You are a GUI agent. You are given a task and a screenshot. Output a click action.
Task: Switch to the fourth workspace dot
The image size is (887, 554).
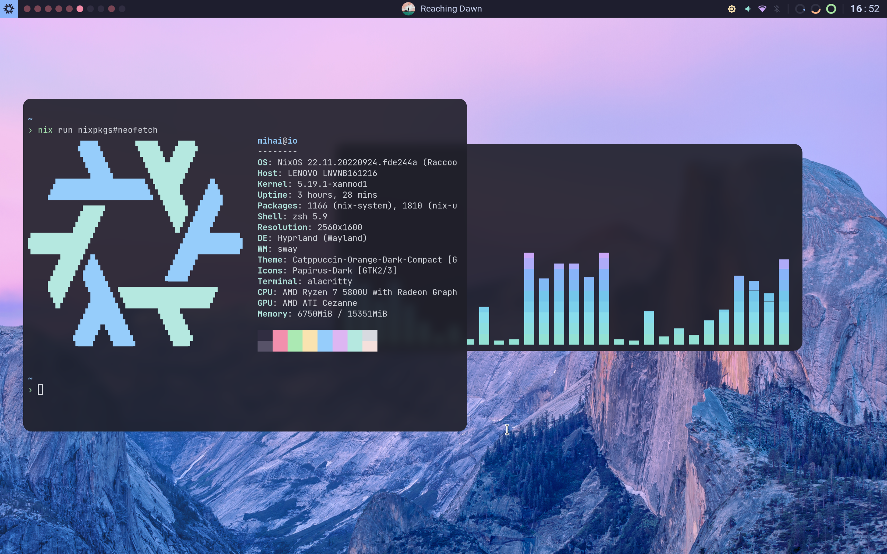[x=59, y=9]
